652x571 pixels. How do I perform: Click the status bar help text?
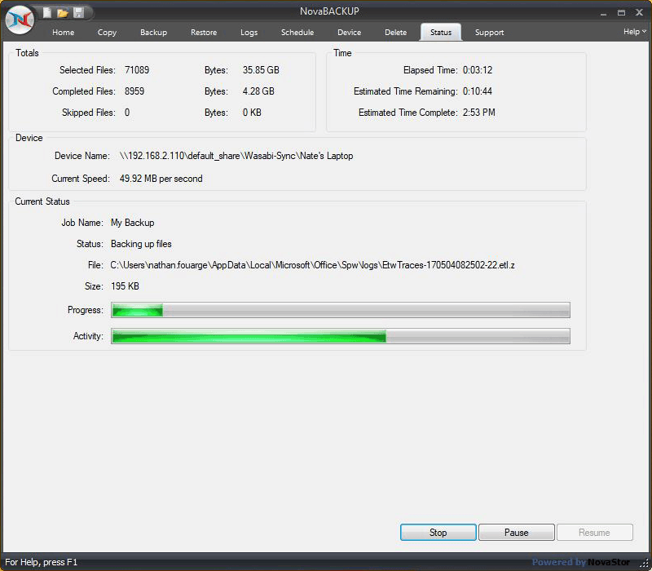tap(42, 562)
